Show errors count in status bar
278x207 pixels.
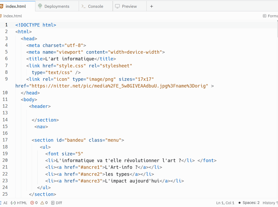click(x=34, y=203)
